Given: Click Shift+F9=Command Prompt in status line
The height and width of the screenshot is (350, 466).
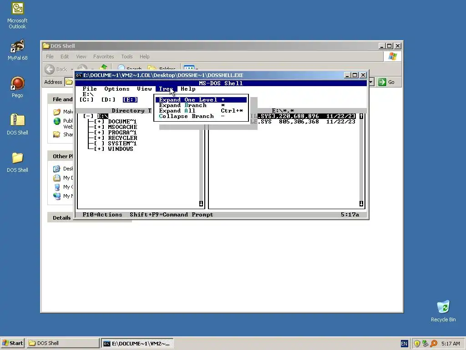Looking at the screenshot, I should pos(172,215).
